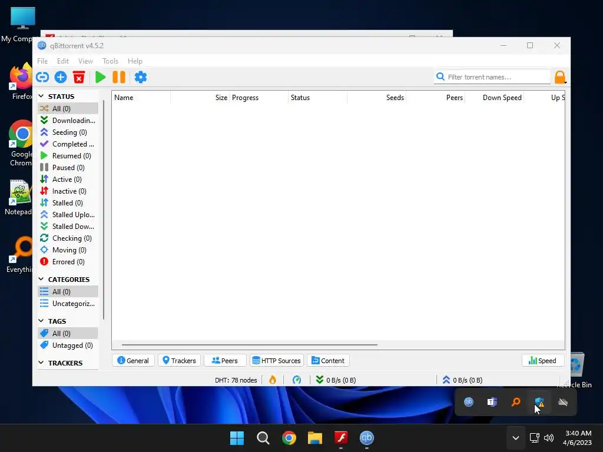Image resolution: width=603 pixels, height=452 pixels.
Task: Collapse the TAGS section
Action: (41, 321)
